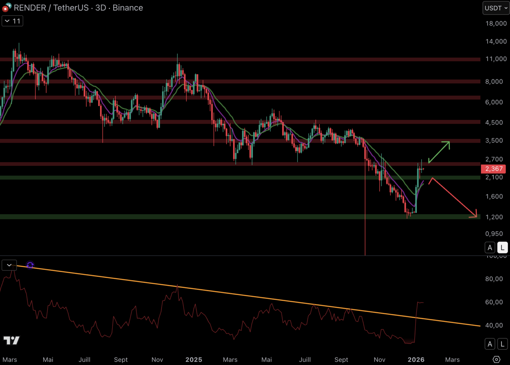Click the red 2,367 current price label
The width and height of the screenshot is (510, 365).
point(493,169)
